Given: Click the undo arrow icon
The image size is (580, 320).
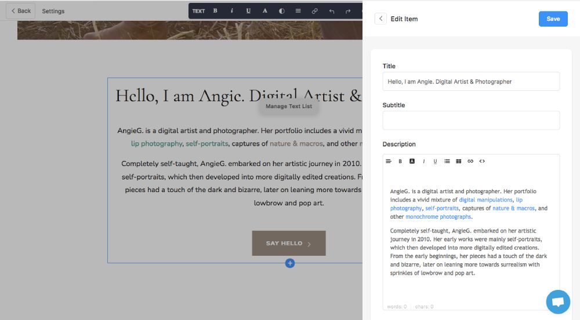Looking at the screenshot, I should [x=332, y=11].
